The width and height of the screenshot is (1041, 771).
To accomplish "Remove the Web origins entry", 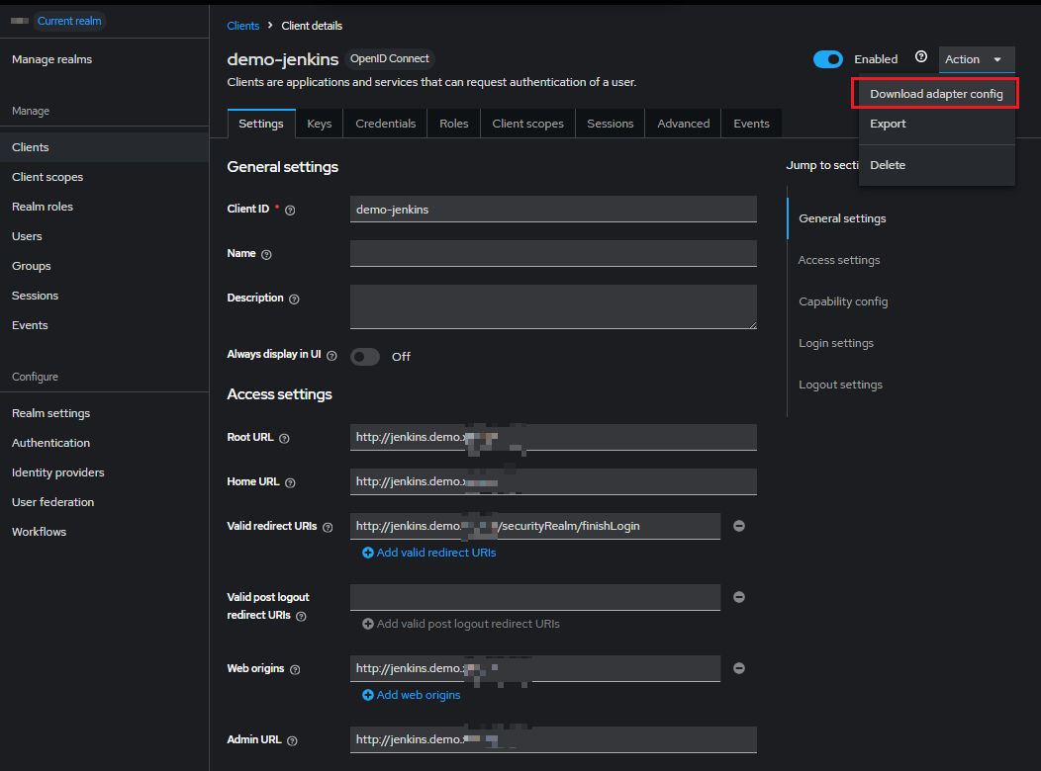I will (739, 668).
